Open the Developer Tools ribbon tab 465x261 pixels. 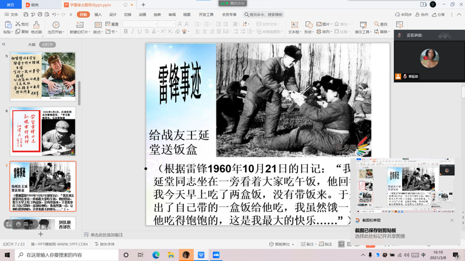point(206,14)
